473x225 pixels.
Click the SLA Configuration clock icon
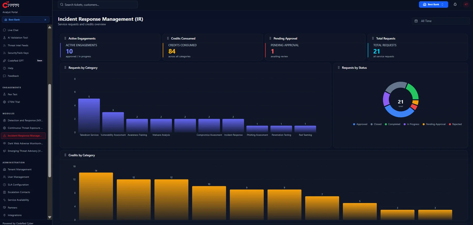4,185
